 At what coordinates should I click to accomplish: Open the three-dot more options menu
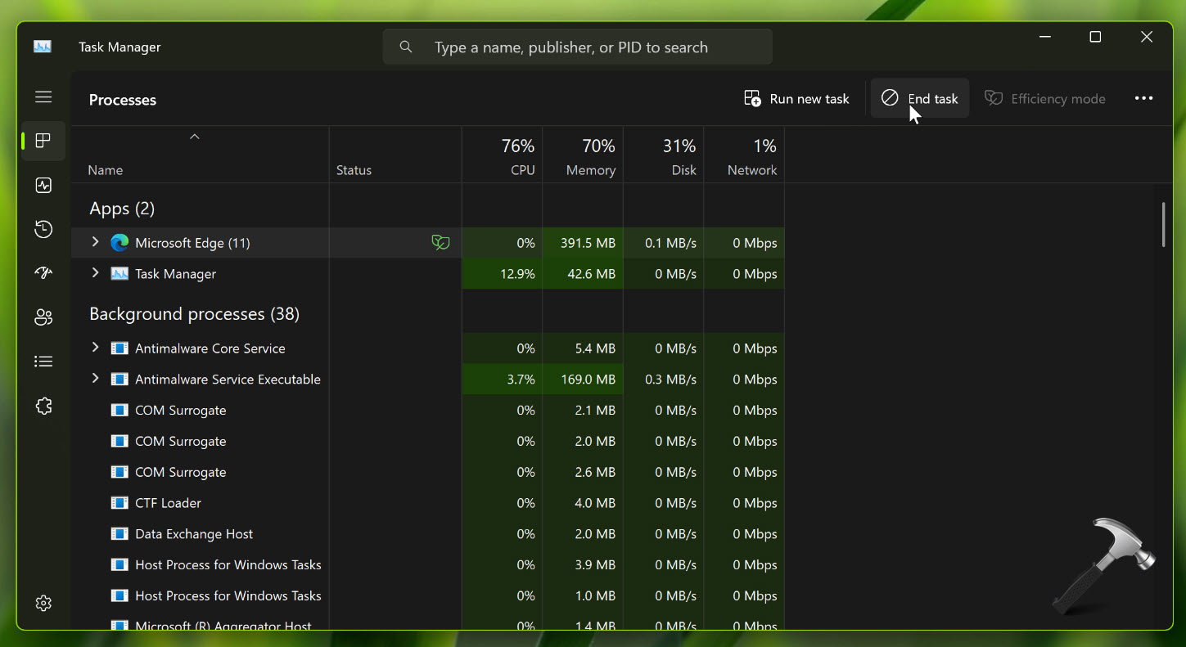[1143, 99]
